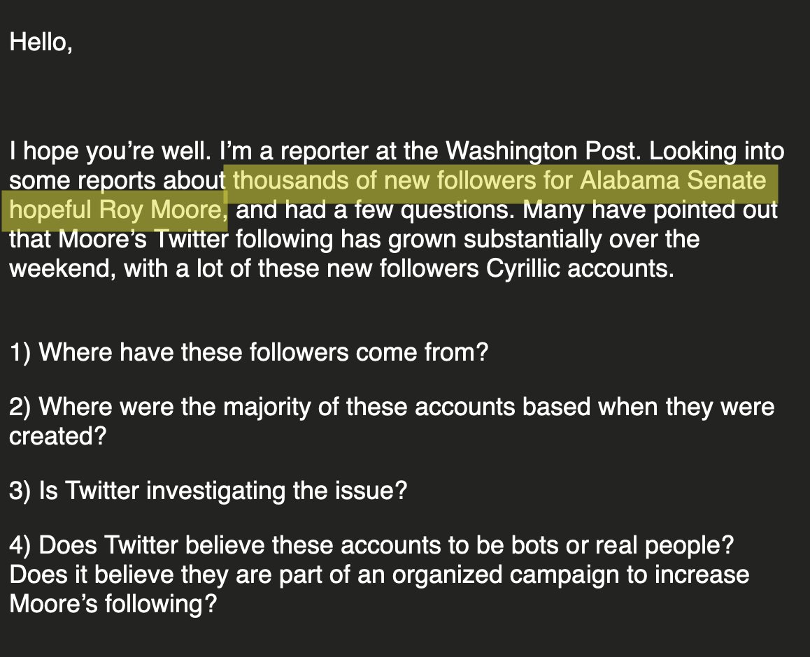This screenshot has width=810, height=657.
Task: Click question 1 about where followers came from
Action: (248, 352)
